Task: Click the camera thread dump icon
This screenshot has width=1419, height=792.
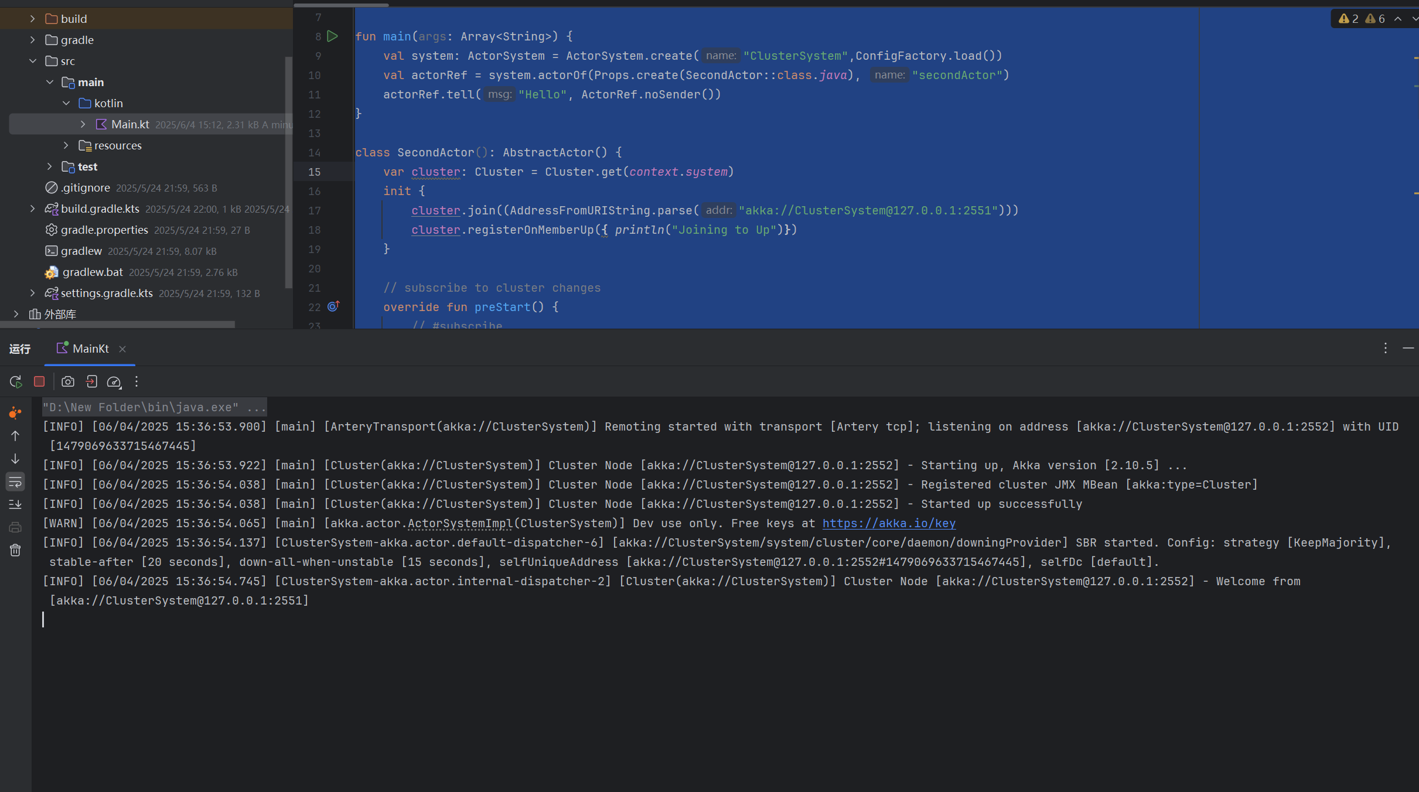Action: coord(68,381)
